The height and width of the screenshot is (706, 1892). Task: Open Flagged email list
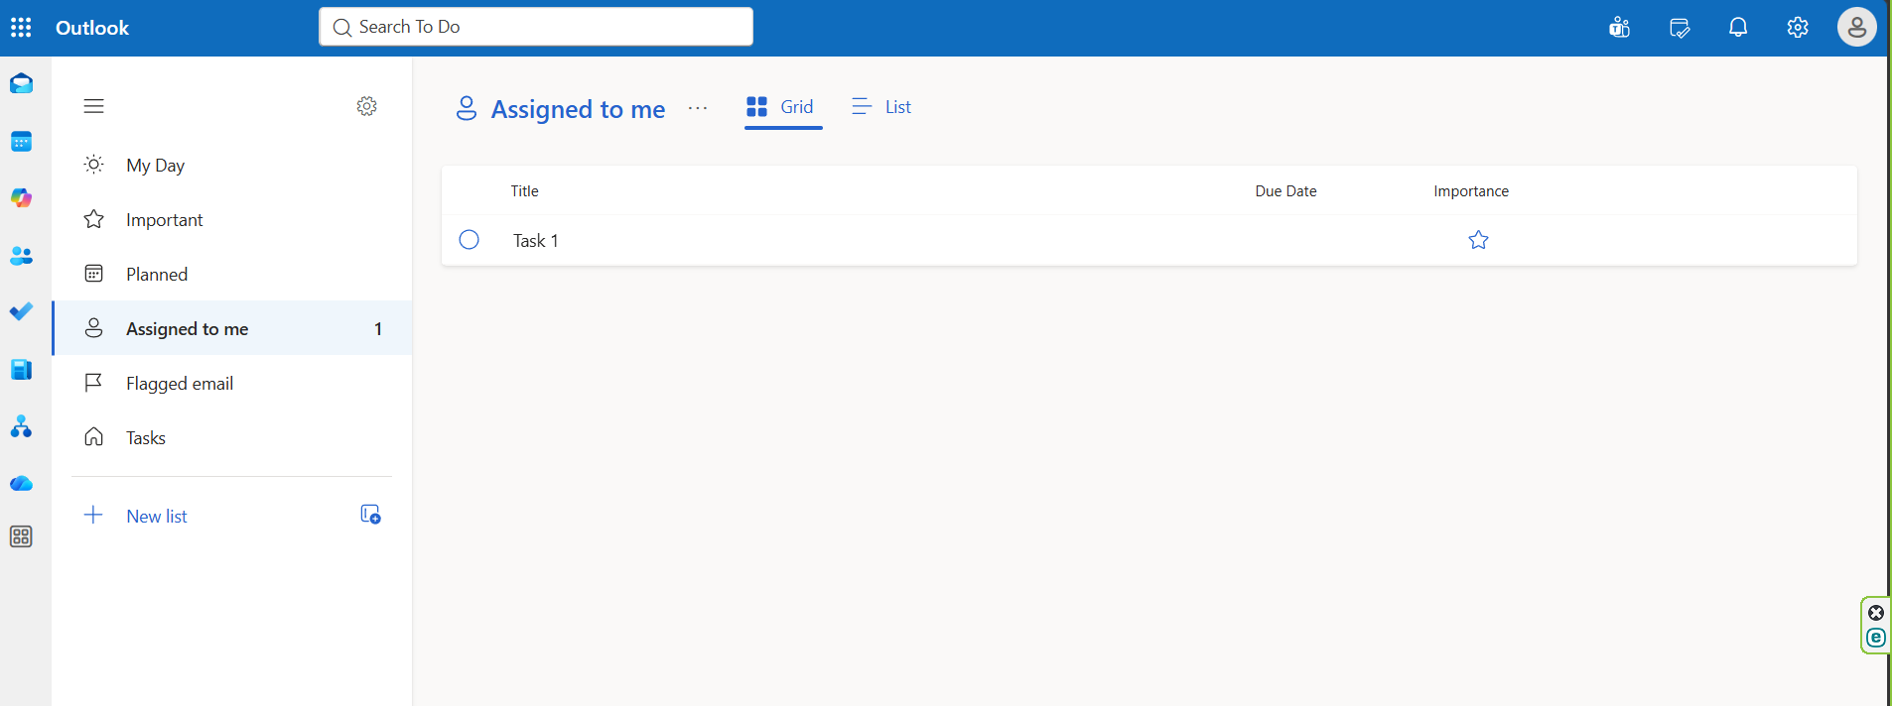pos(232,383)
